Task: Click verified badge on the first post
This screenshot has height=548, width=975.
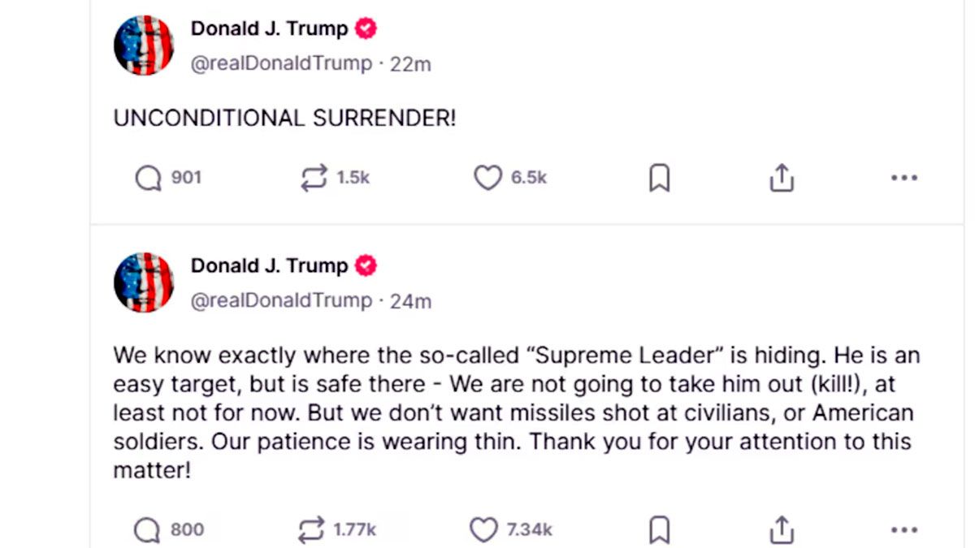Action: [x=366, y=29]
